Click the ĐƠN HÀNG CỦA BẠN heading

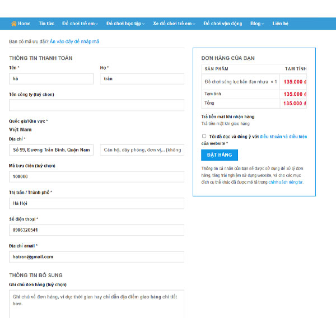(x=228, y=58)
